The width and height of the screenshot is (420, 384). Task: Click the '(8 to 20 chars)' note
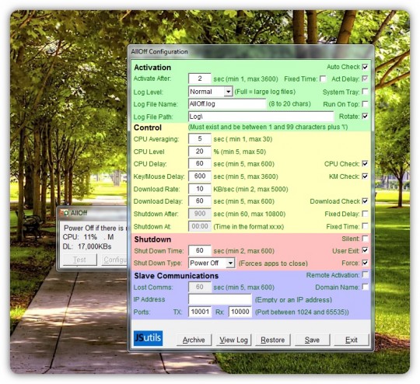point(290,104)
